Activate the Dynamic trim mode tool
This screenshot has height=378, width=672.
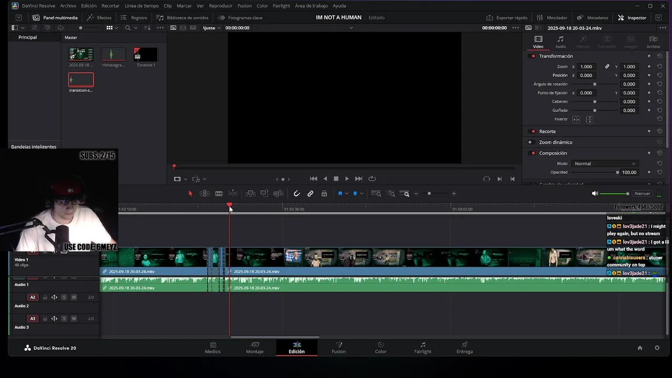coord(219,194)
